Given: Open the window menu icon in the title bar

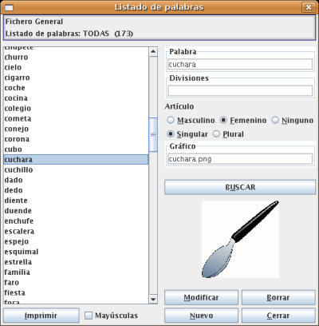Looking at the screenshot, I should [9, 7].
